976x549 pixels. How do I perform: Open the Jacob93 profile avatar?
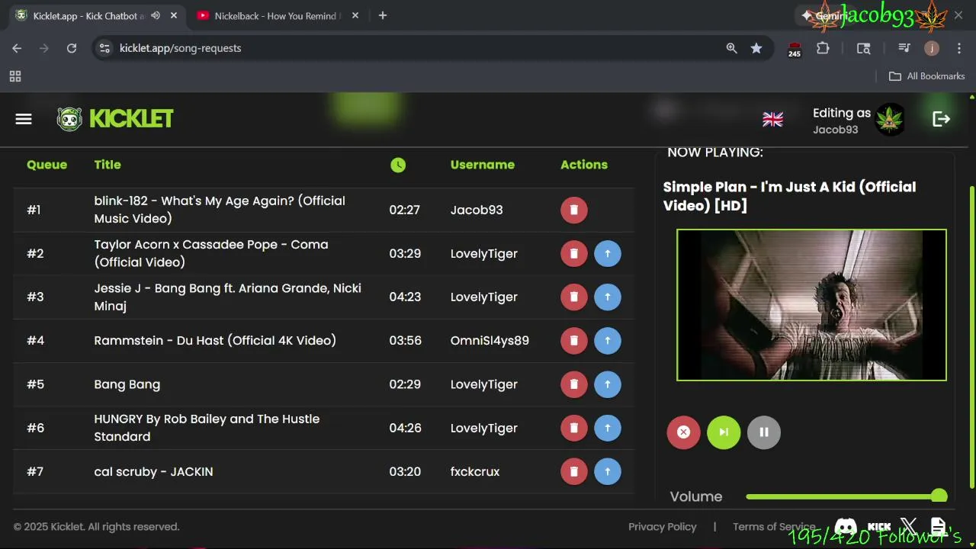click(x=890, y=120)
